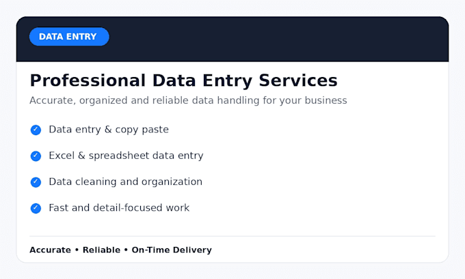Click the subtitle about accurate, organized data handling
This screenshot has height=279, width=465.
click(188, 100)
